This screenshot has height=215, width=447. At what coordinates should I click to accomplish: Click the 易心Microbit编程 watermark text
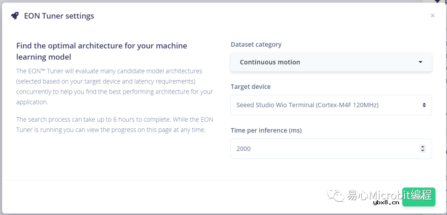point(389,194)
